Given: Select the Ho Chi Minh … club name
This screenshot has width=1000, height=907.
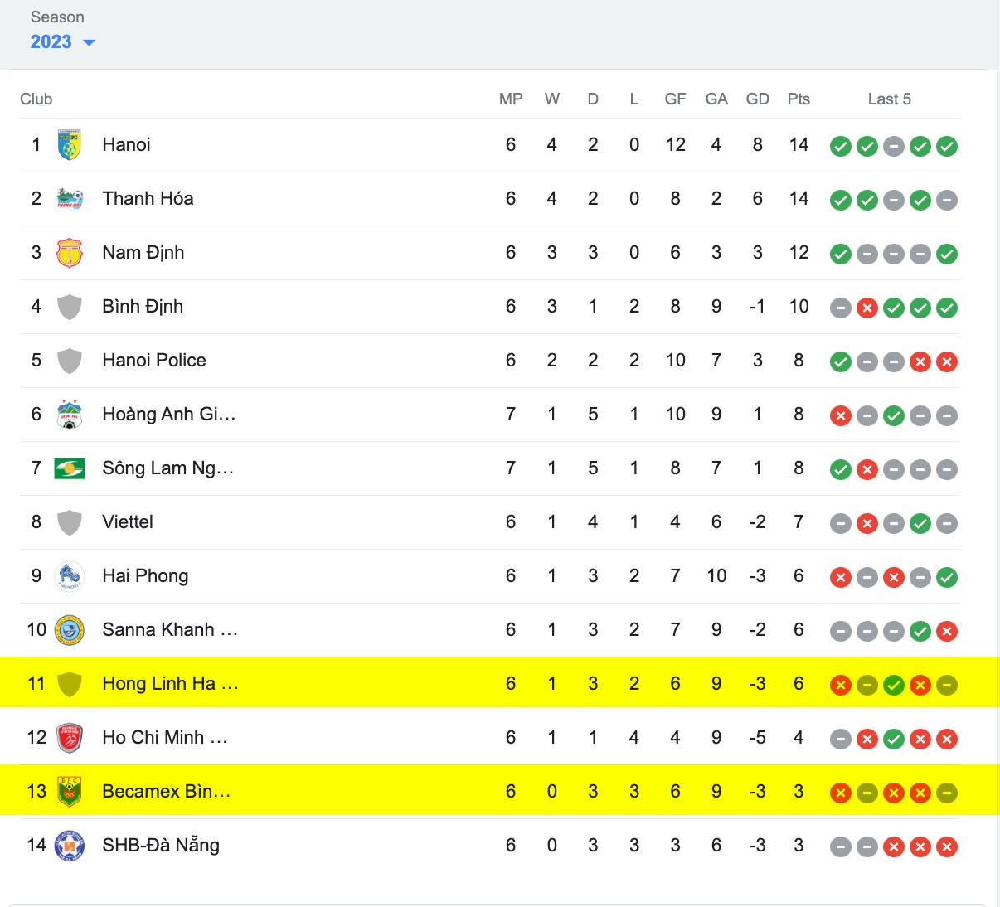Looking at the screenshot, I should click(165, 738).
